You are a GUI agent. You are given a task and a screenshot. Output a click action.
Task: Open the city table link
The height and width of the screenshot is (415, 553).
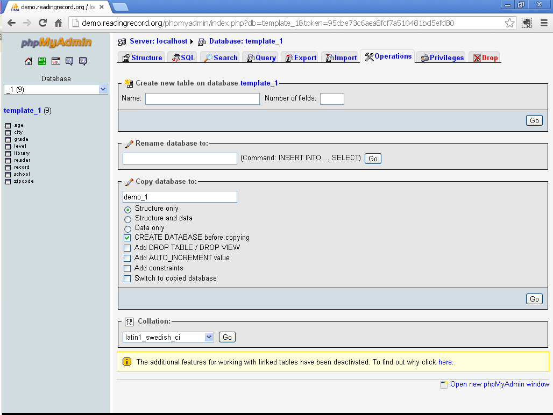(18, 132)
